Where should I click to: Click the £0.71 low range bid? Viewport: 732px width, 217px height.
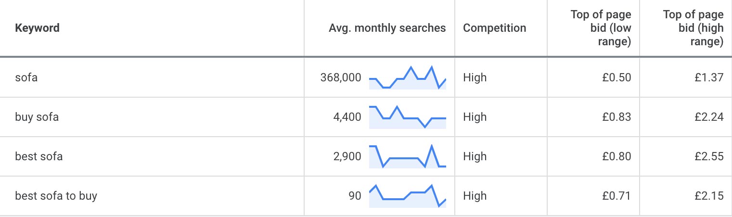616,196
